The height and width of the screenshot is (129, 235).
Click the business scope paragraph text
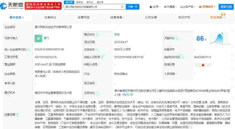(x=133, y=115)
